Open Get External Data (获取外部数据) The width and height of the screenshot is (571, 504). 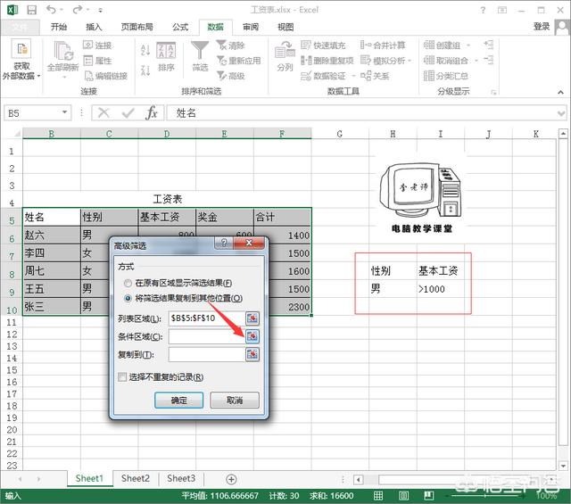click(21, 60)
